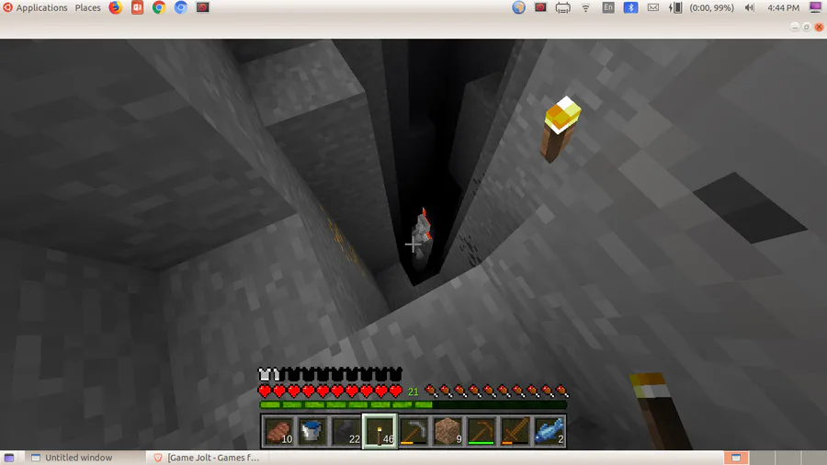Maximize the game window
Image resolution: width=827 pixels, height=465 pixels.
tap(807, 27)
